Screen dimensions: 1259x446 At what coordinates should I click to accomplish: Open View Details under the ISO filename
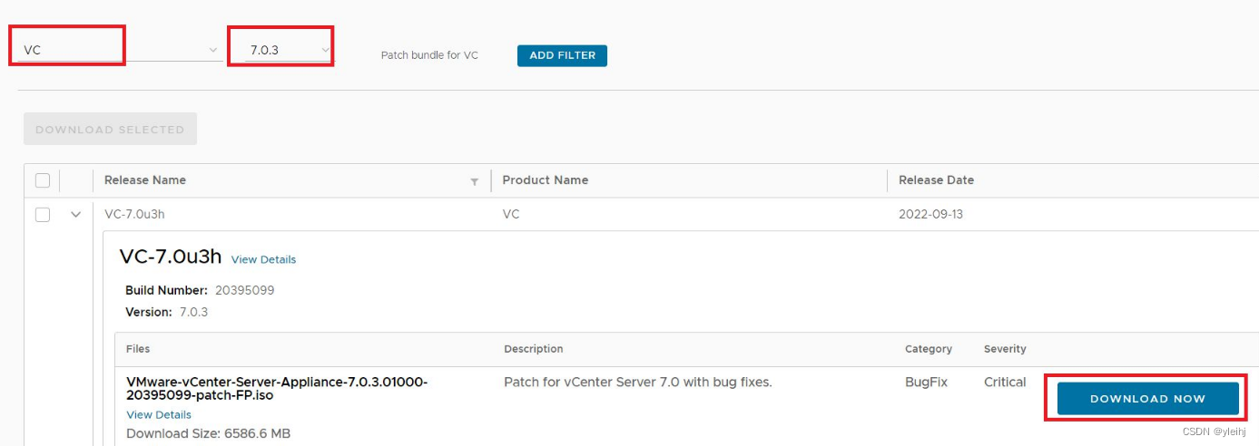click(159, 414)
